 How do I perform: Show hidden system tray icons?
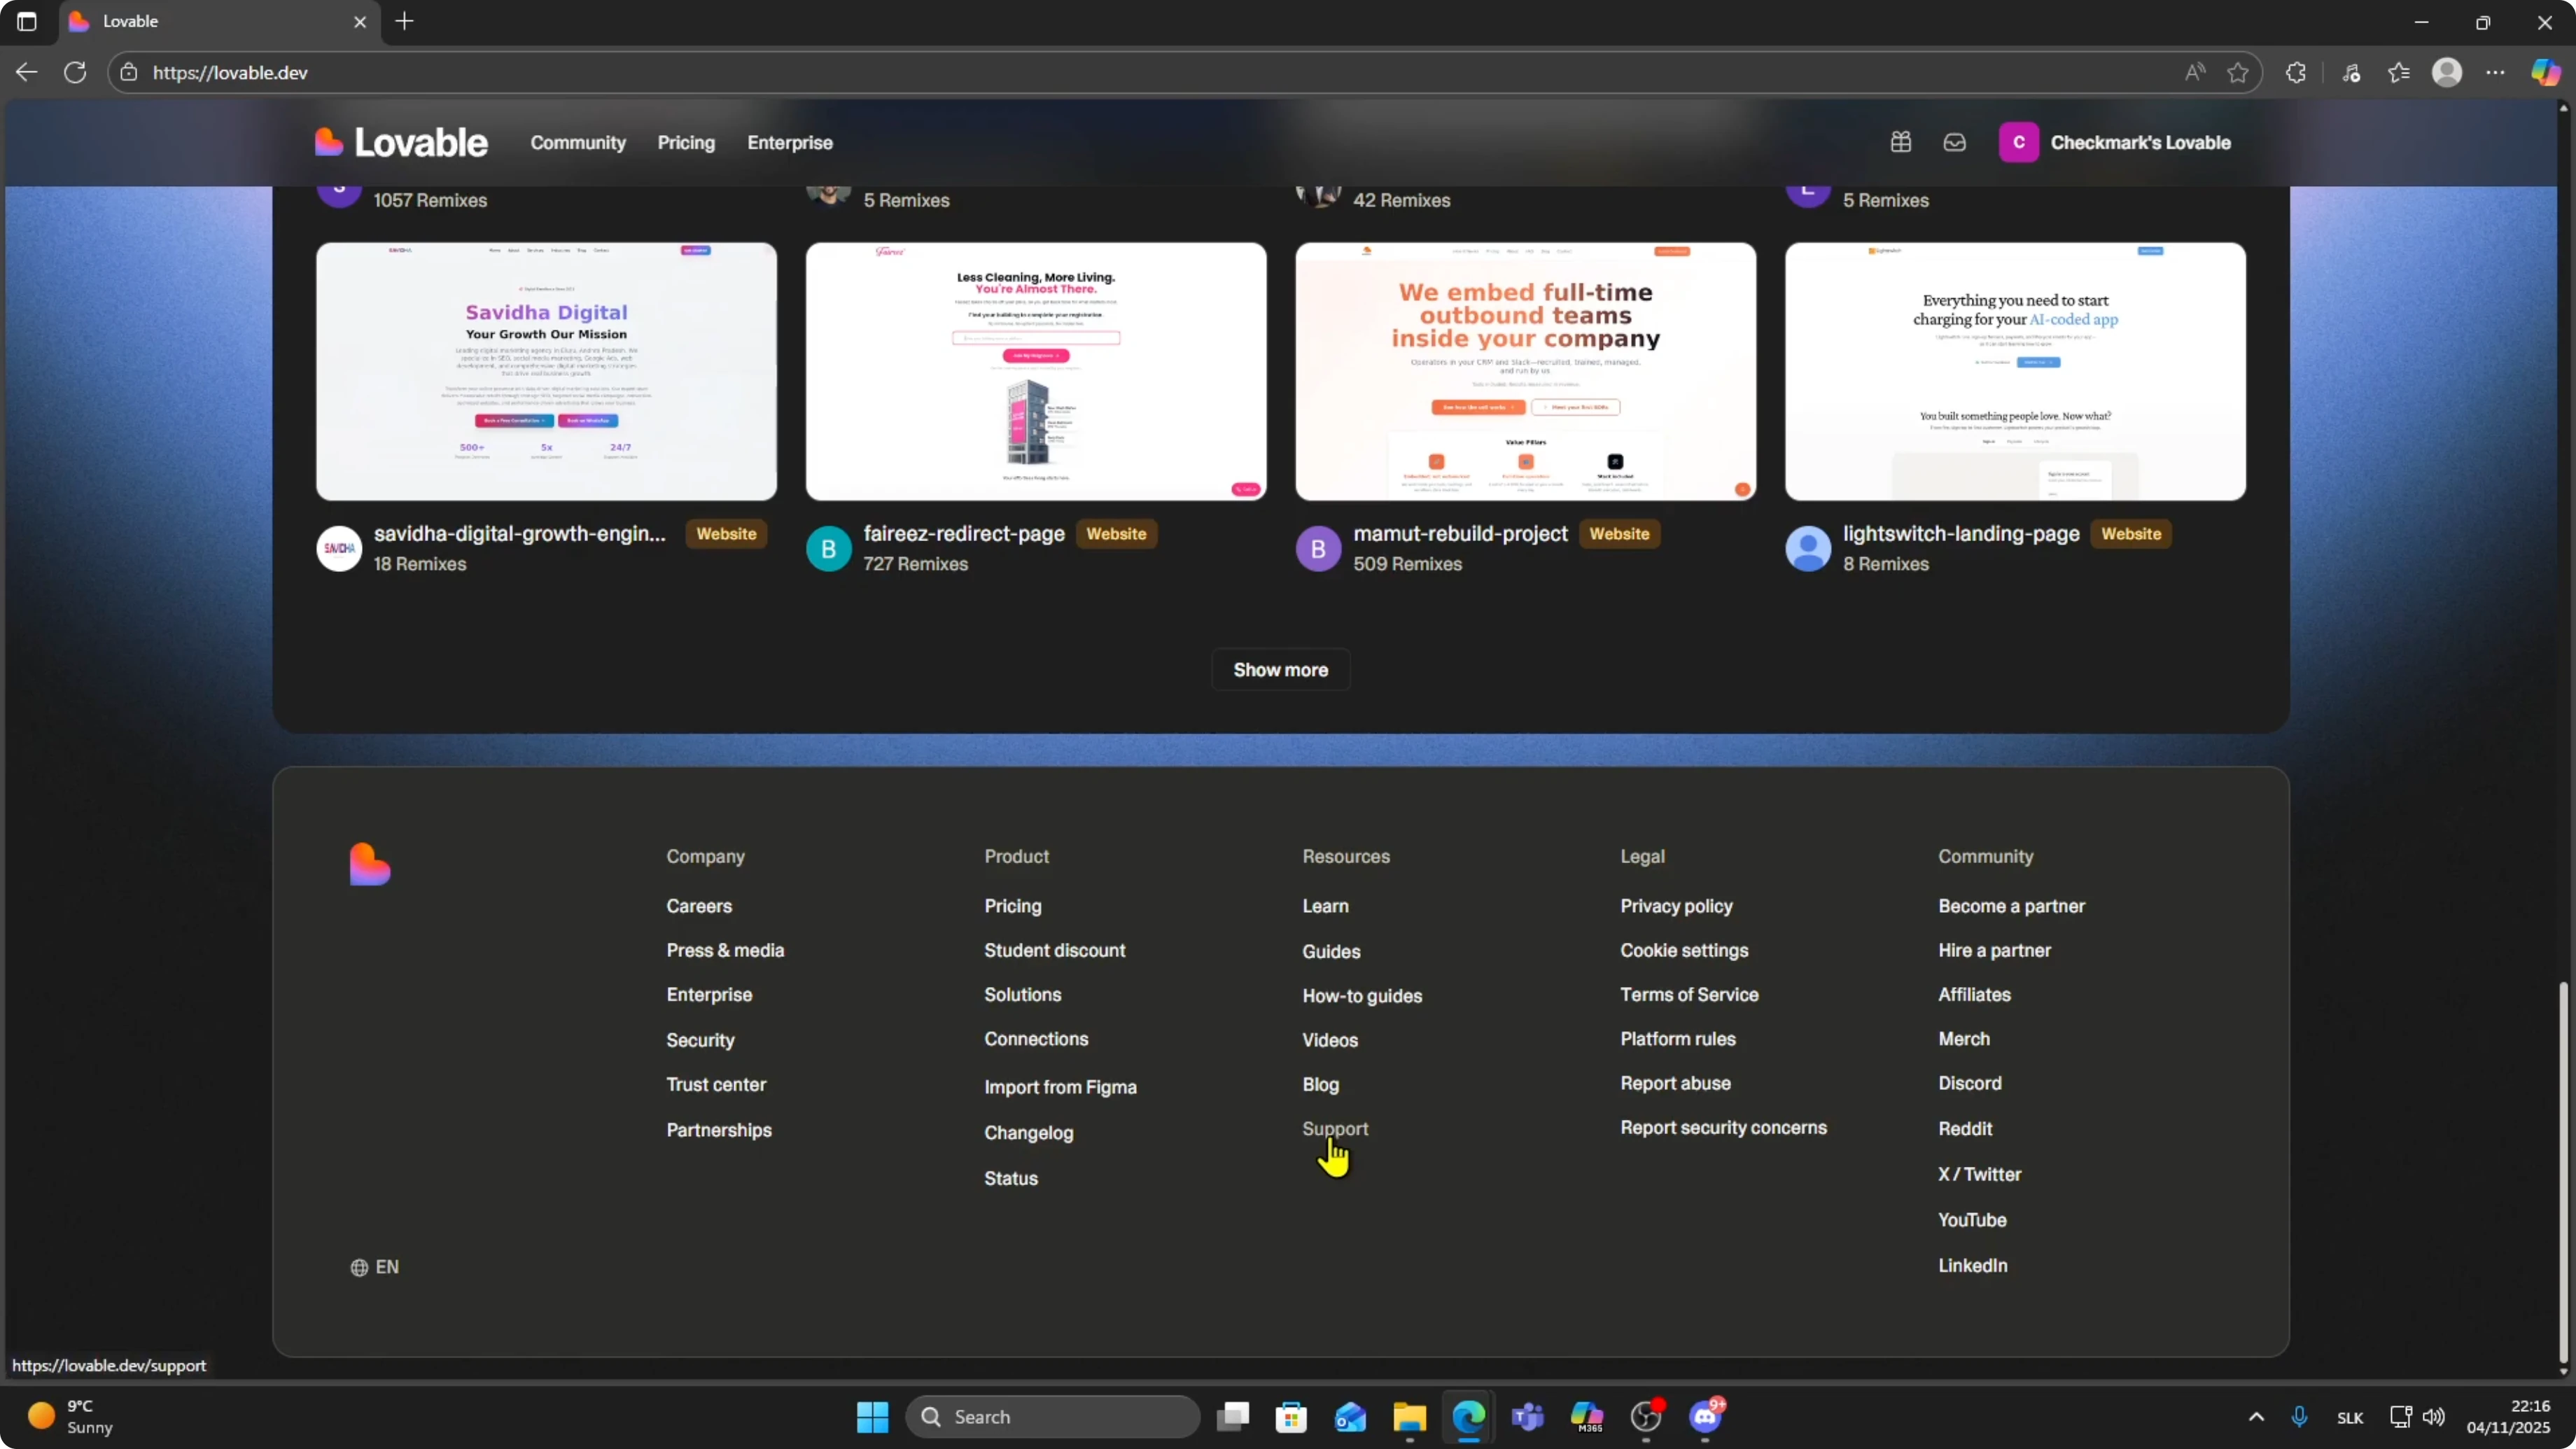pos(2256,1417)
